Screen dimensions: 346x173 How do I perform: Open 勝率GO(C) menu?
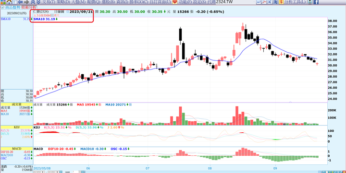pos(139,2)
